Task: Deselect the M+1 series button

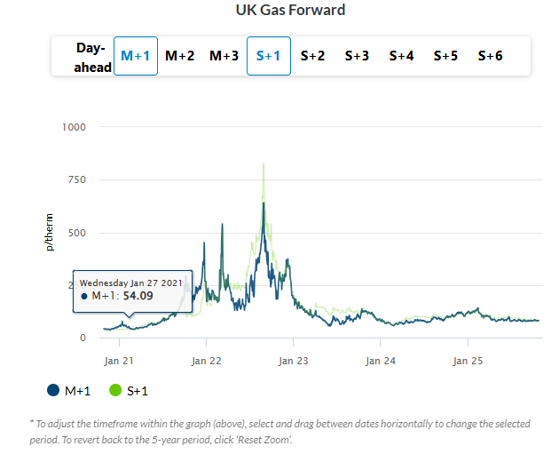Action: point(136,56)
